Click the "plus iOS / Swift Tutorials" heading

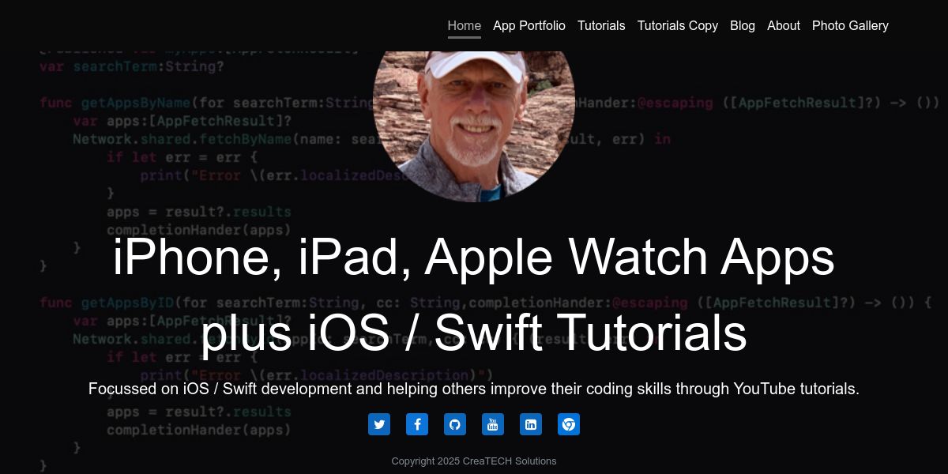click(474, 333)
